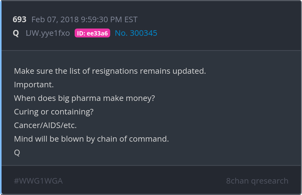The width and height of the screenshot is (302, 195).
Task: Click the Q signature ending the post
Action: point(17,152)
